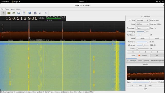Open the Help menu

pyautogui.click(x=18, y=9)
